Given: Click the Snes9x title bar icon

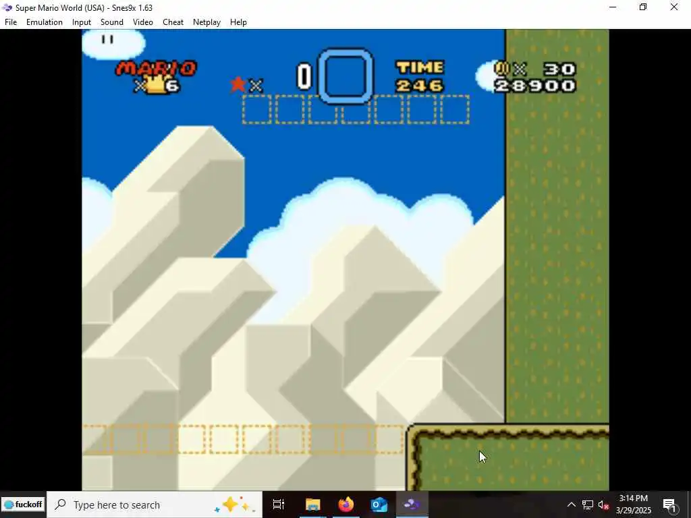Looking at the screenshot, I should (x=7, y=7).
